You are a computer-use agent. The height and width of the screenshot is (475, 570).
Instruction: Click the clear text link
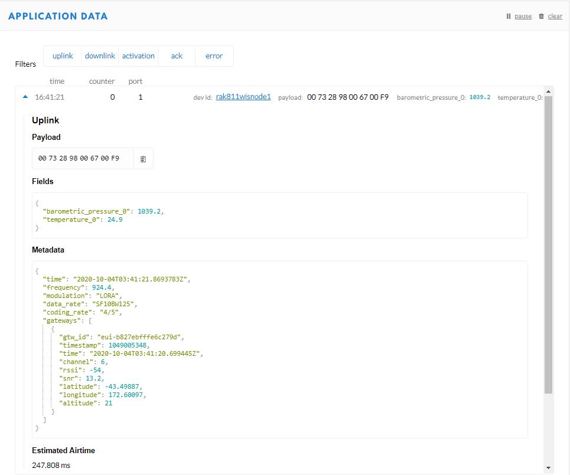point(555,17)
